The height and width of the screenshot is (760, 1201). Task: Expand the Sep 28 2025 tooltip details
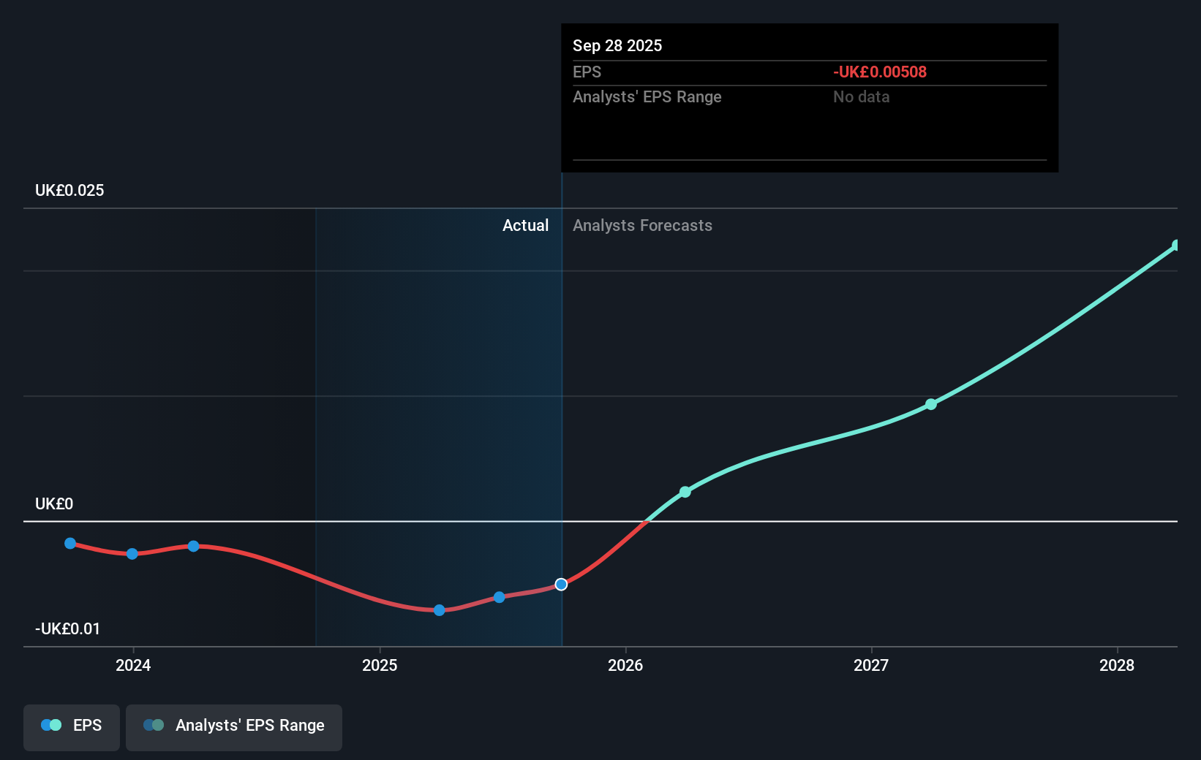618,45
